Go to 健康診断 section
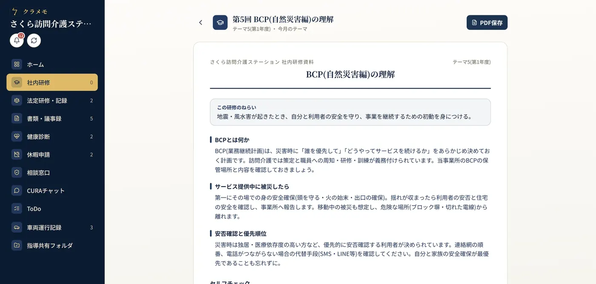 (52, 137)
